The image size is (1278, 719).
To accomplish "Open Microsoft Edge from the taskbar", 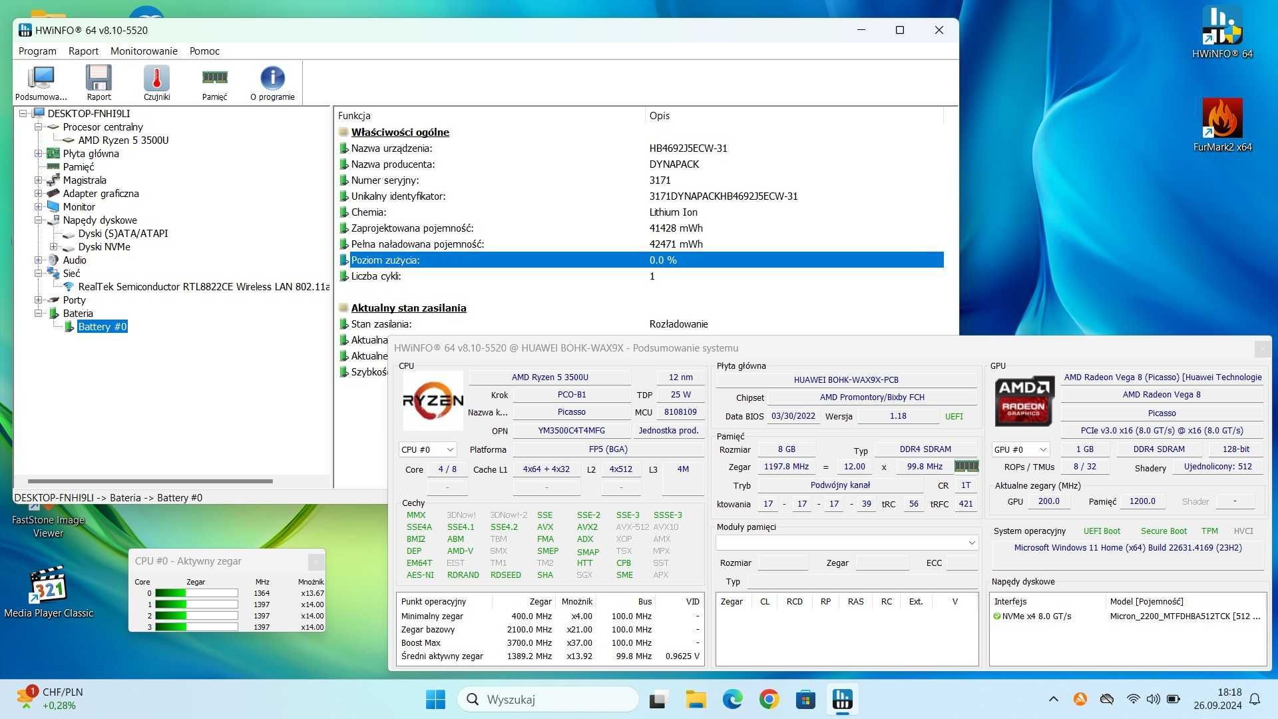I will [732, 700].
